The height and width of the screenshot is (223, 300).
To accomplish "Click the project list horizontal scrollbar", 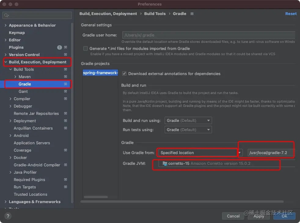I will [x=96, y=197].
